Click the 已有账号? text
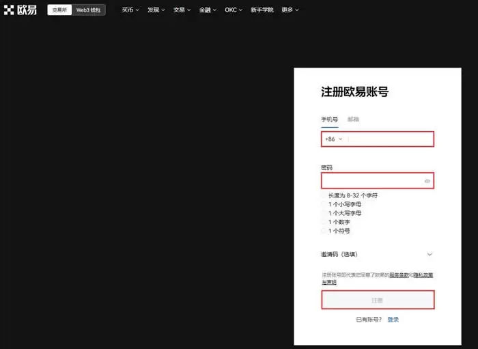Image resolution: width=478 pixels, height=349 pixels. [369, 320]
